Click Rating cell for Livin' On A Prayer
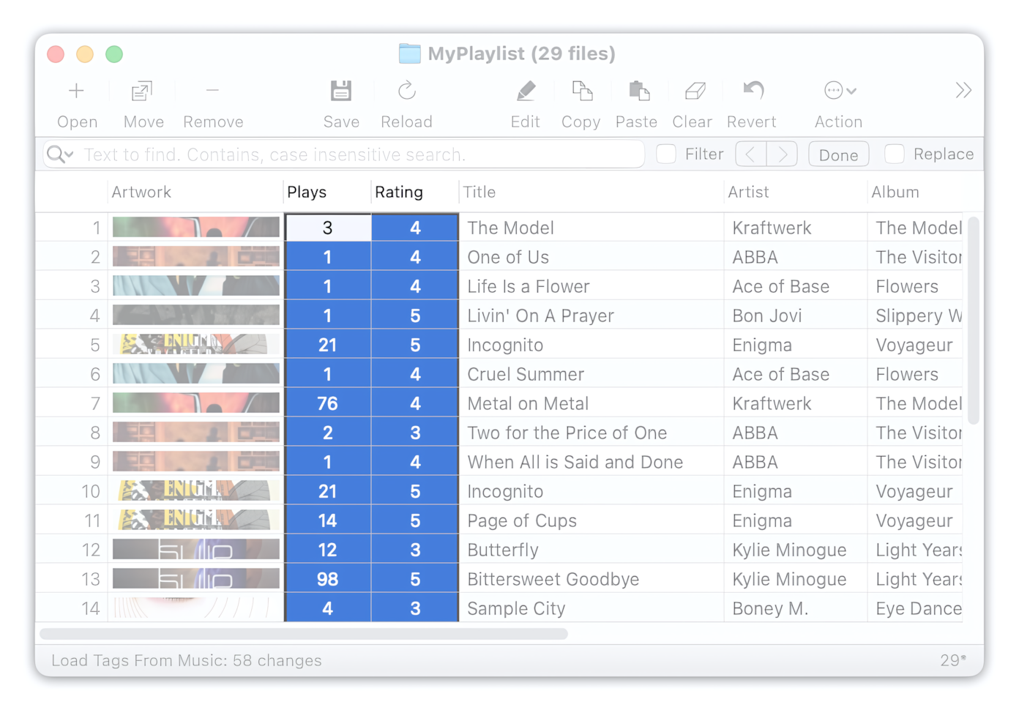 pos(415,315)
